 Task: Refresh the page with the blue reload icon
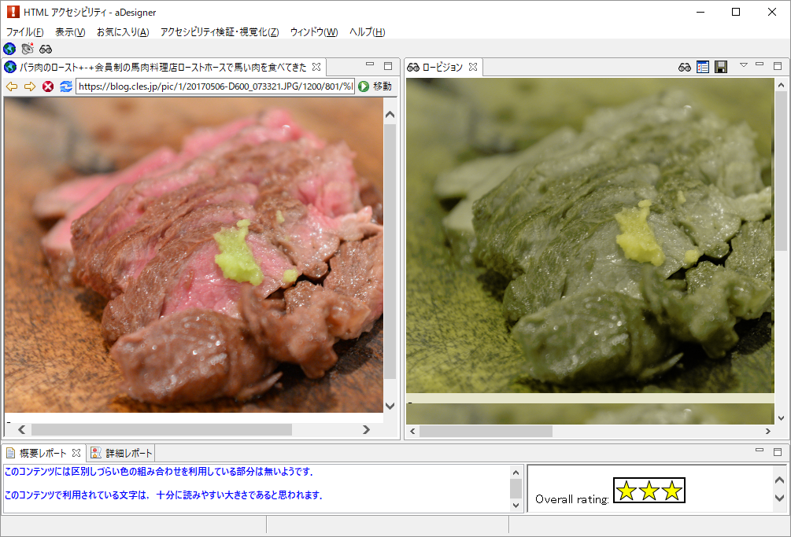[x=66, y=86]
